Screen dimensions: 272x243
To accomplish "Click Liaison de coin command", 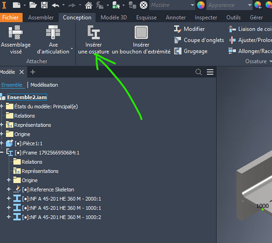I will [x=250, y=29].
